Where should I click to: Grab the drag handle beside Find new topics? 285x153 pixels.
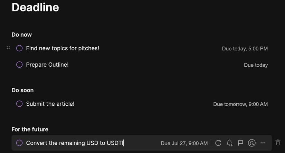point(8,48)
